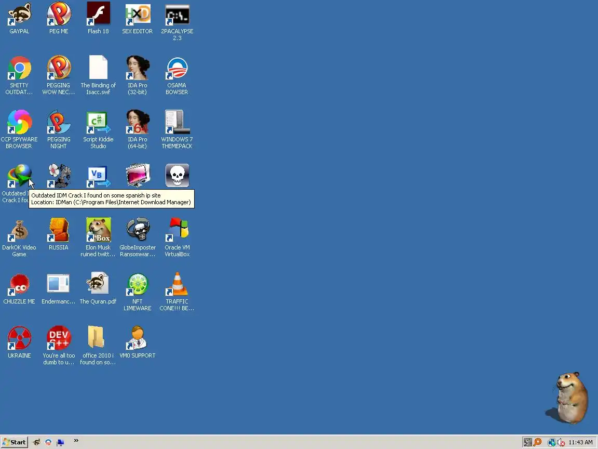This screenshot has width=598, height=449.
Task: Click the Obama logo quick launch icon
Action: [48, 442]
